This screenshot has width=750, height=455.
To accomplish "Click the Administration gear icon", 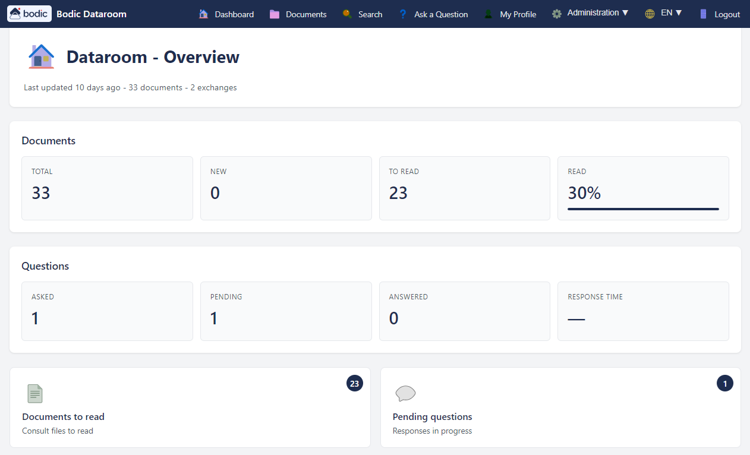I will coord(557,14).
